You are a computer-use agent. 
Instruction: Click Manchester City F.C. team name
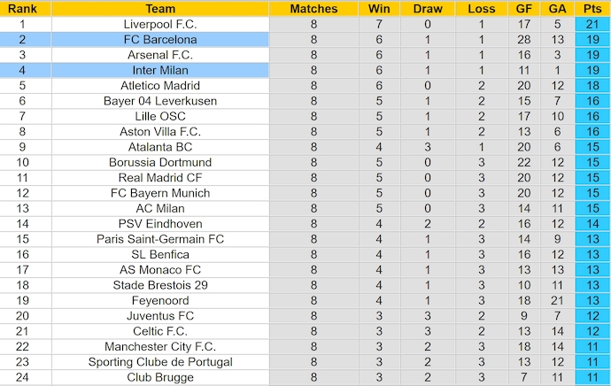click(x=160, y=347)
